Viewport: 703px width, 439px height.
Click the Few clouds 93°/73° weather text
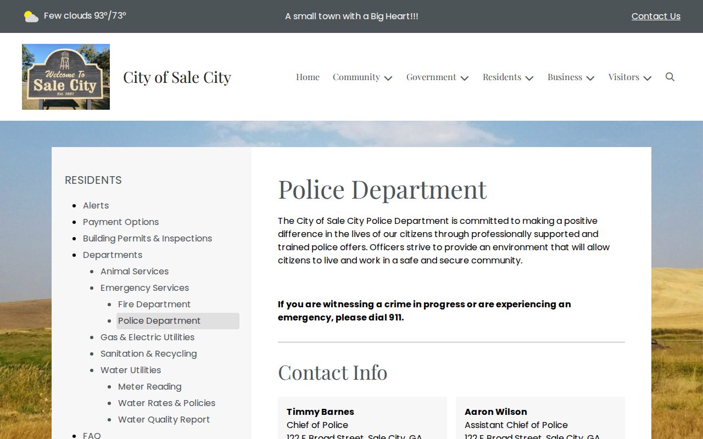85,15
